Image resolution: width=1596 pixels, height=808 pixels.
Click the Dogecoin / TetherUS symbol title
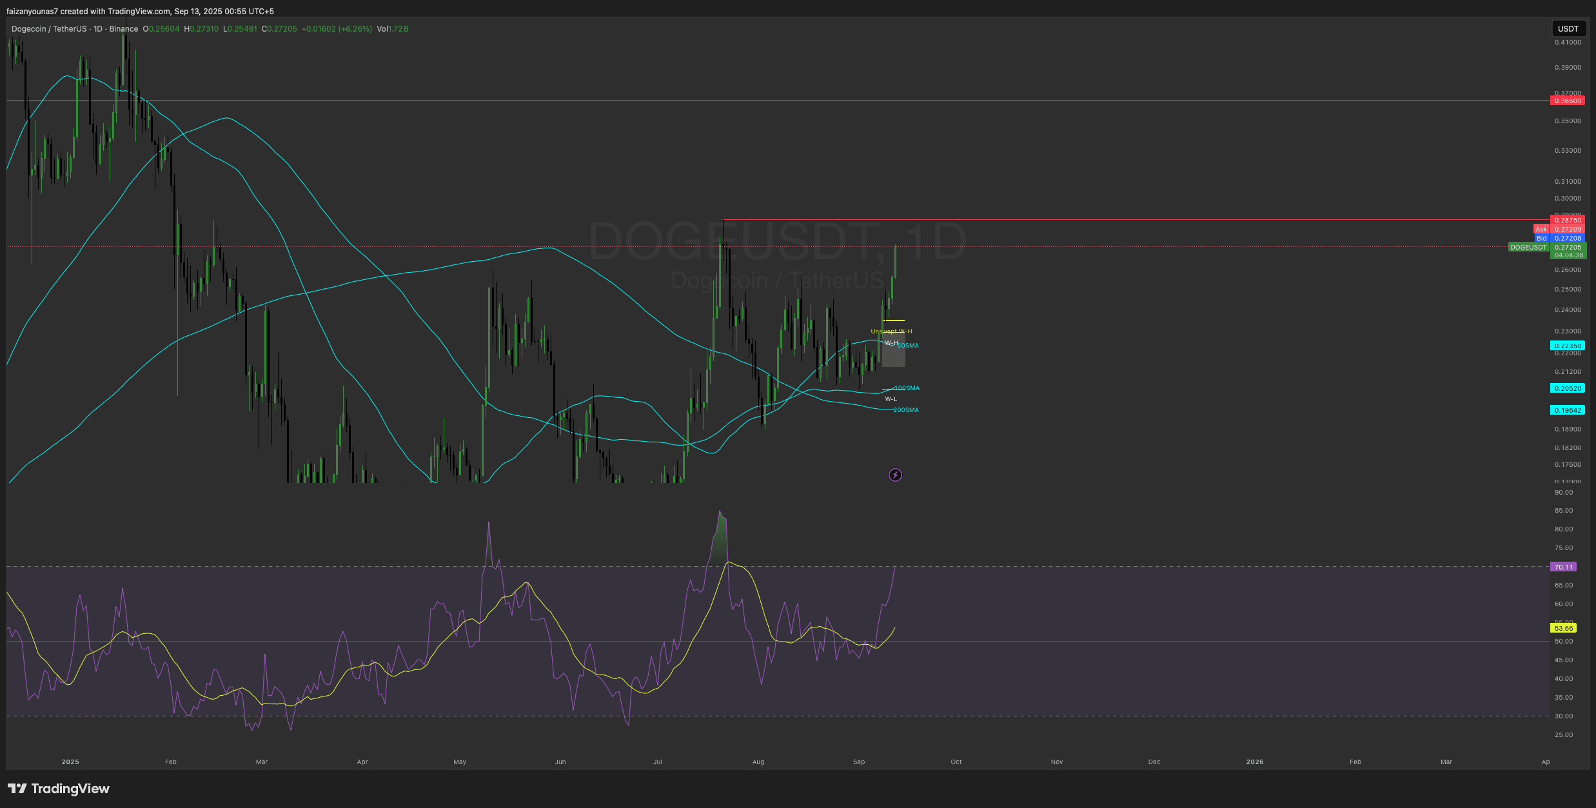[x=49, y=29]
